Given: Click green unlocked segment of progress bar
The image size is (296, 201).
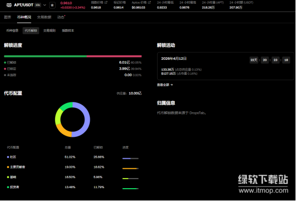Looking at the screenshot, I should coord(45,56).
